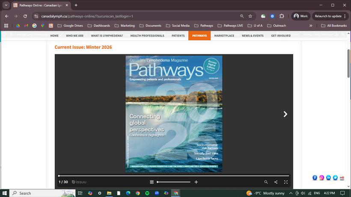The width and height of the screenshot is (351, 197).
Task: Open the tab search dropdown arrow
Action: (6, 5)
